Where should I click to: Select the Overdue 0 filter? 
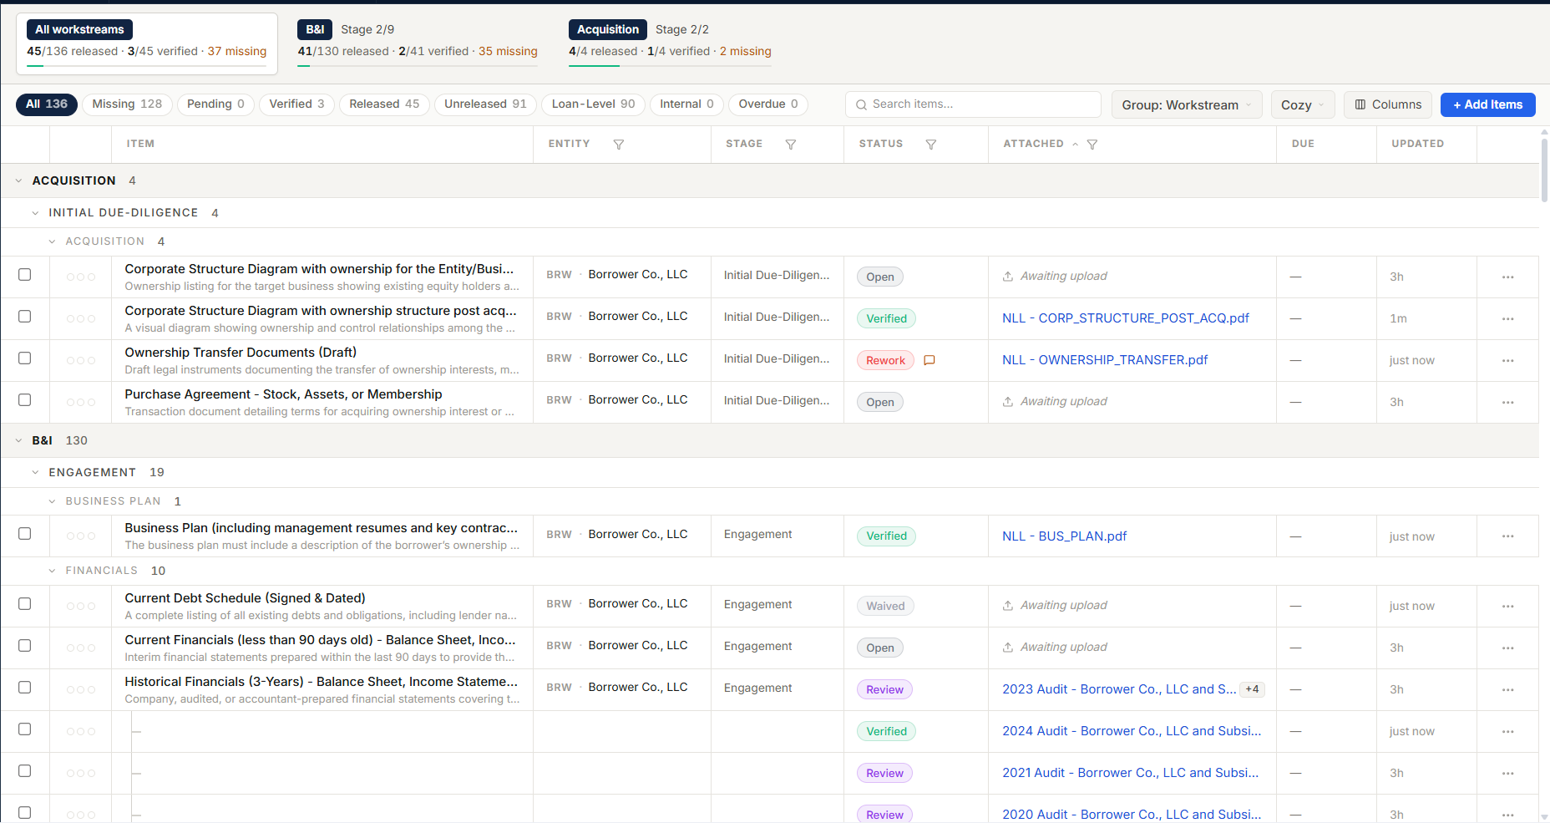tap(768, 104)
